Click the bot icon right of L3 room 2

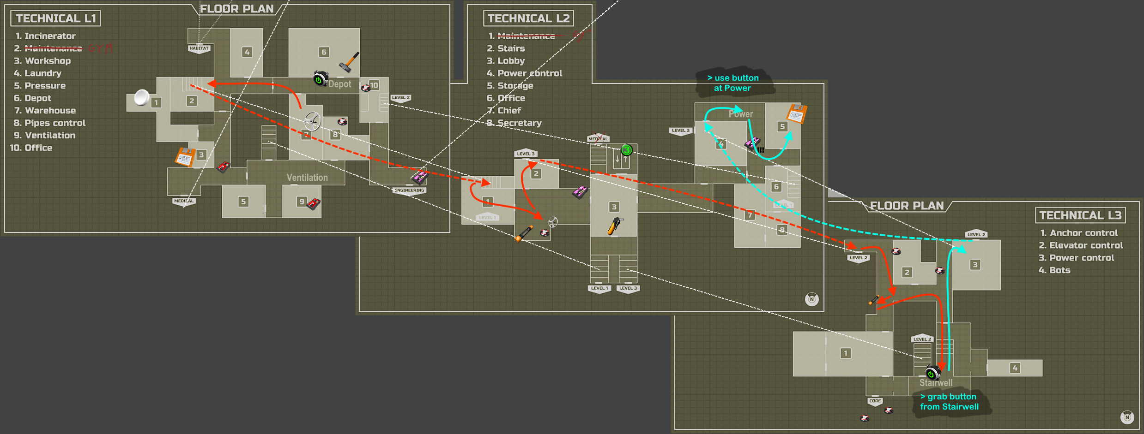pyautogui.click(x=940, y=271)
